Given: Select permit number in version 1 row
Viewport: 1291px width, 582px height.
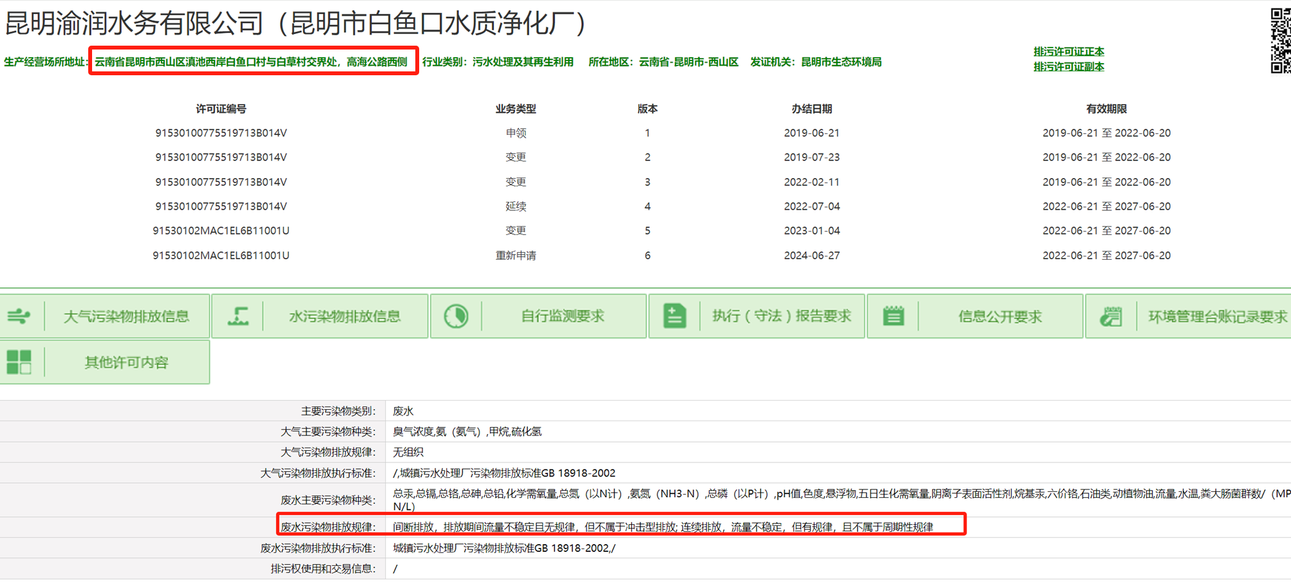Looking at the screenshot, I should (221, 133).
